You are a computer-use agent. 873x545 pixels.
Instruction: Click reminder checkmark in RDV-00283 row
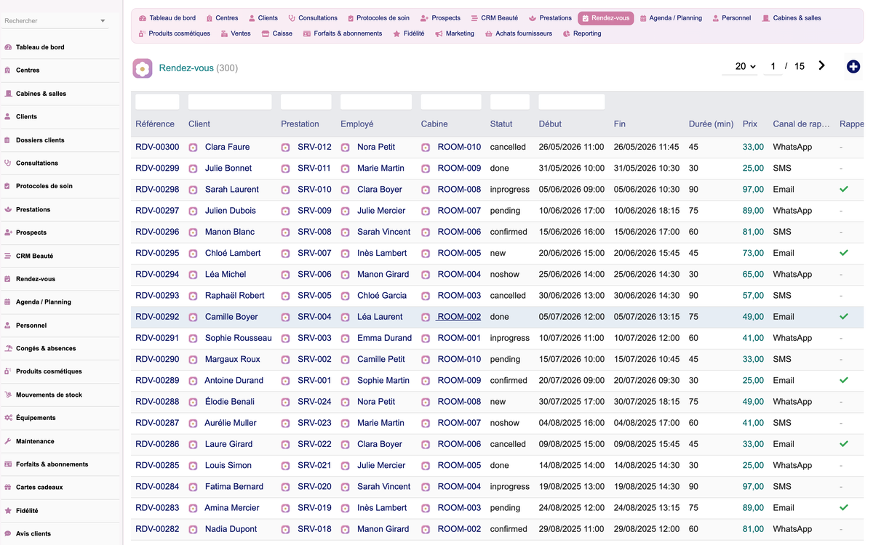pos(844,508)
